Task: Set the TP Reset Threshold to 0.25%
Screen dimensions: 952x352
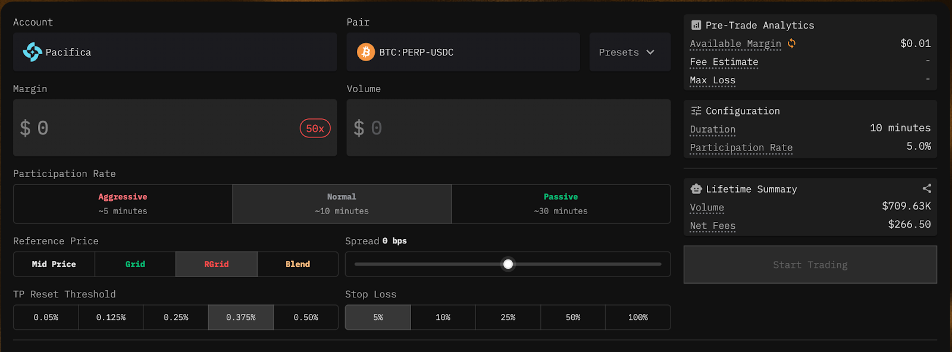Action: [x=176, y=318]
